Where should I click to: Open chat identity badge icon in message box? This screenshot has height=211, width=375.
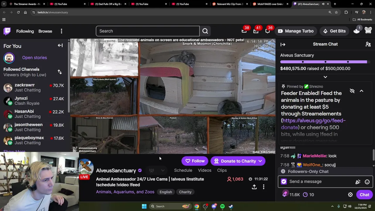coord(284,182)
